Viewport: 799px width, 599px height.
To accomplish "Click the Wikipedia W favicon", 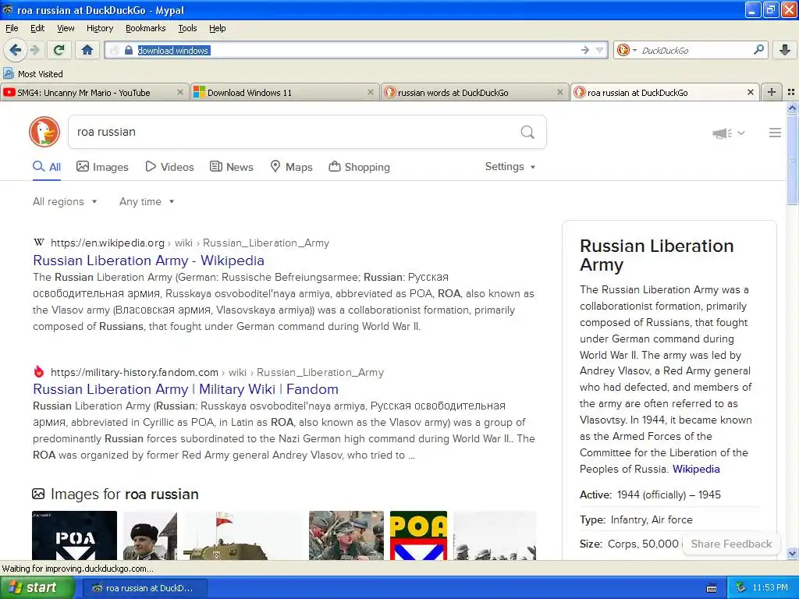I will [x=39, y=243].
